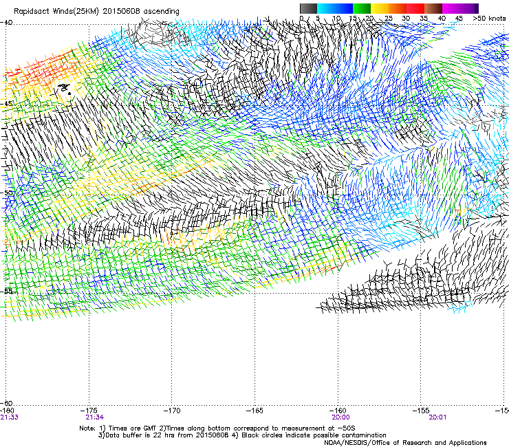Click the gray 0–5 knots legend segment
Viewport: 509px width, 447px height.
(x=308, y=8)
